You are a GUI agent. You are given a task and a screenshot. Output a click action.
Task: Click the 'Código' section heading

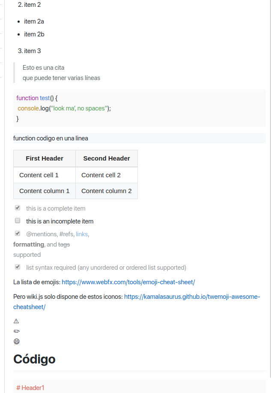coord(34,359)
